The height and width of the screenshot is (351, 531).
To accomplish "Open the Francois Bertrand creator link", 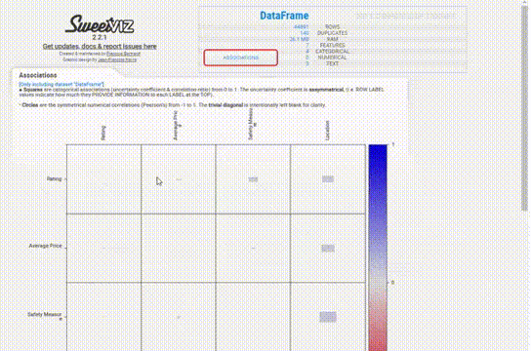I will click(x=123, y=54).
